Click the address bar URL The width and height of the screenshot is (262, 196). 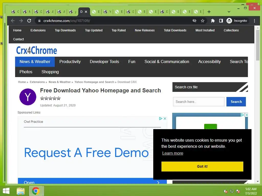(x=67, y=21)
